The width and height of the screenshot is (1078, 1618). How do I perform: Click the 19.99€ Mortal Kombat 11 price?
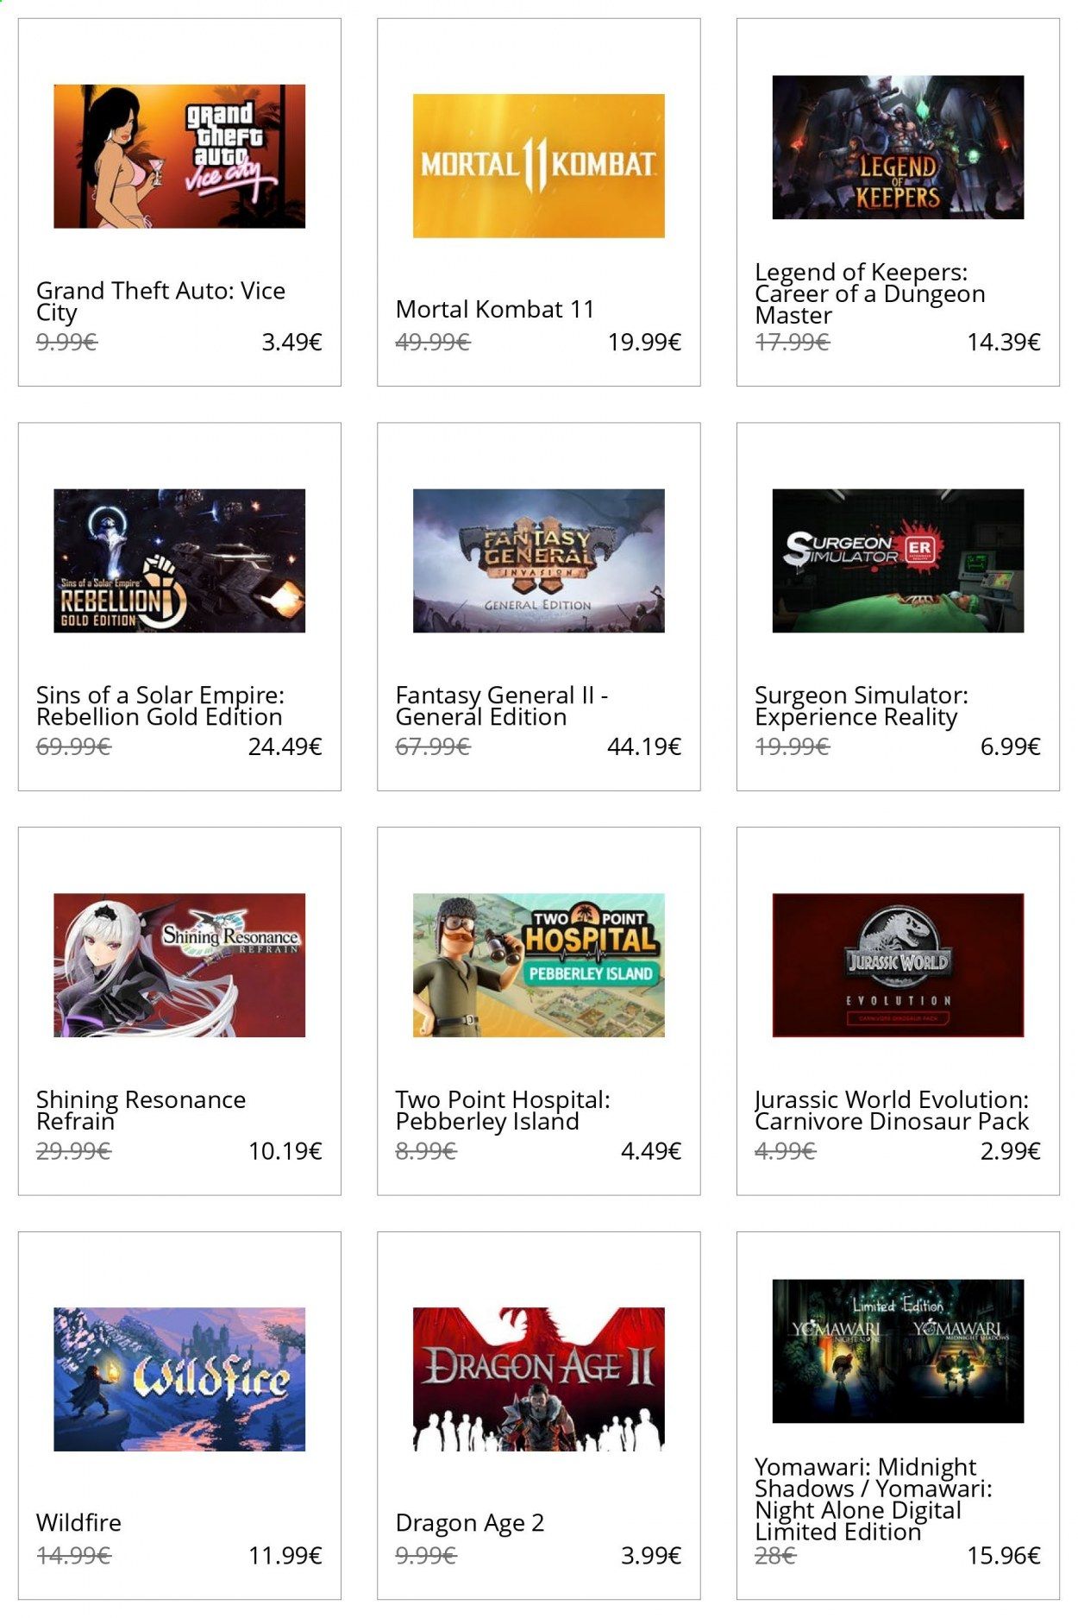644,343
